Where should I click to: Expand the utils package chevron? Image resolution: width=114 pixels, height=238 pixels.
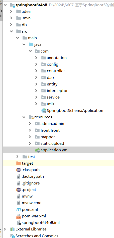click(x=36, y=104)
